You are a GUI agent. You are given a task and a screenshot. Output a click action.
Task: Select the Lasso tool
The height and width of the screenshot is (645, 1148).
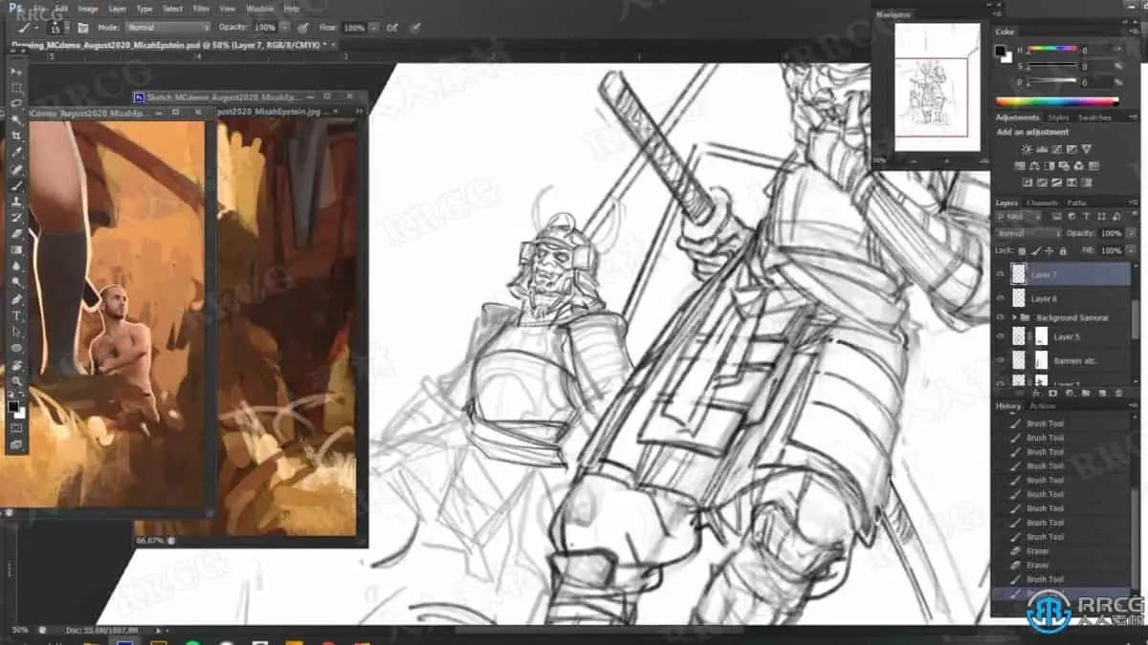coord(17,104)
